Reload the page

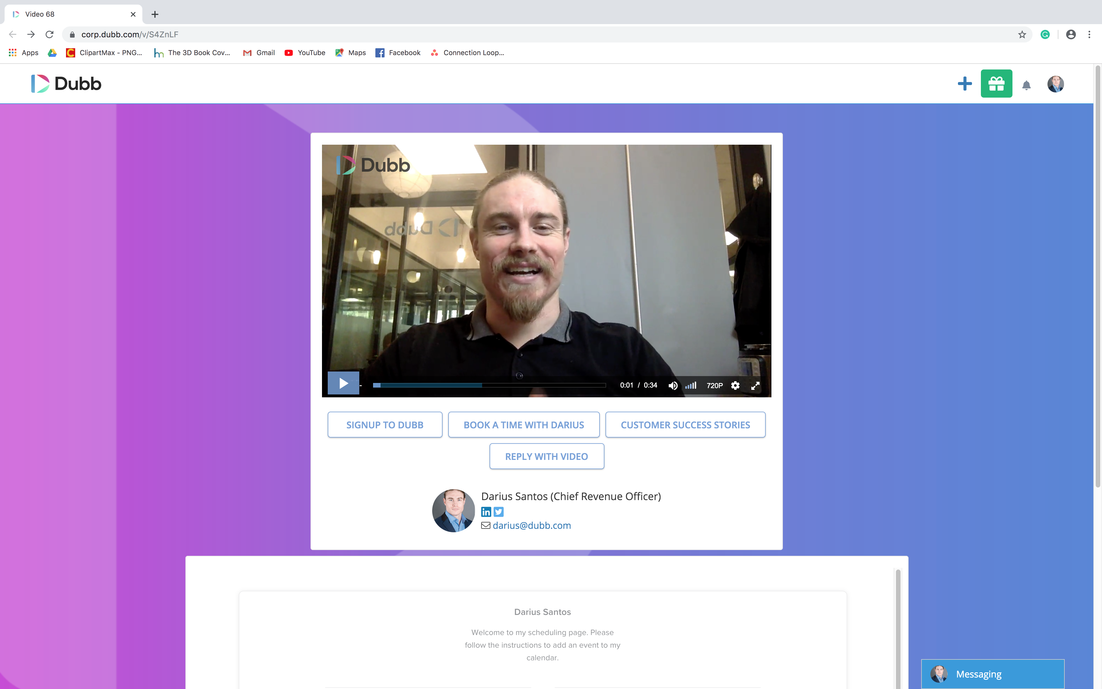click(50, 34)
